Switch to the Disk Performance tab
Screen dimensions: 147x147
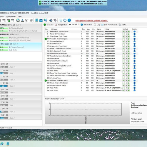(109, 25)
